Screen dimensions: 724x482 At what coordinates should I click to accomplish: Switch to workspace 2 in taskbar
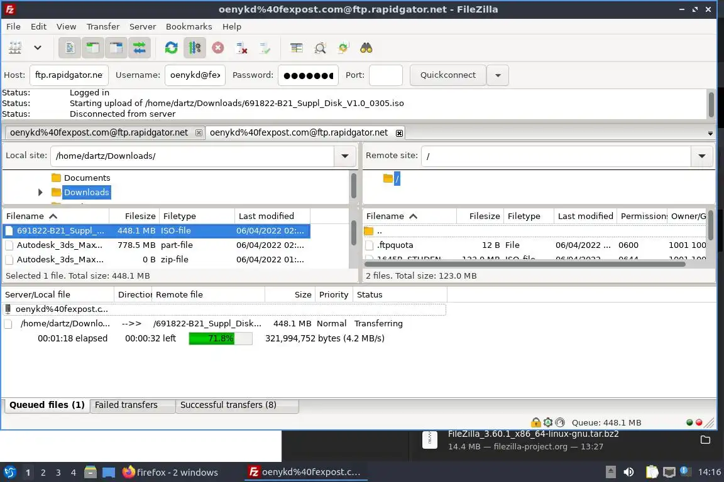[x=43, y=473]
